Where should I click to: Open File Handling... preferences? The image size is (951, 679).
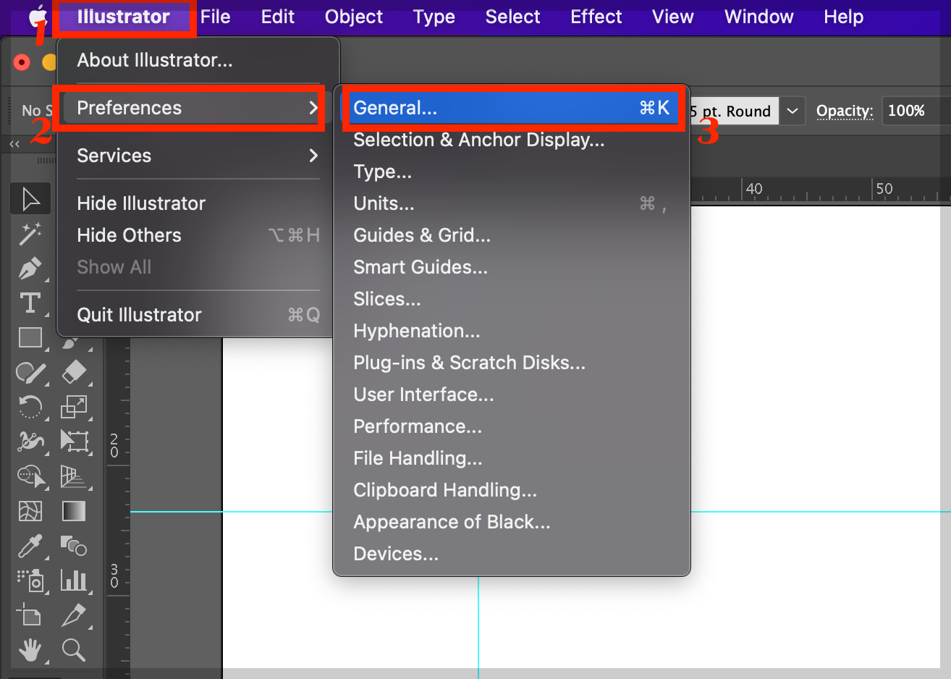point(512,458)
